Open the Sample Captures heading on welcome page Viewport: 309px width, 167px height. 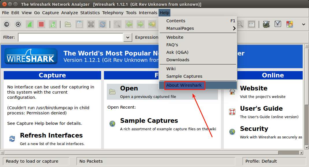[x=149, y=120]
